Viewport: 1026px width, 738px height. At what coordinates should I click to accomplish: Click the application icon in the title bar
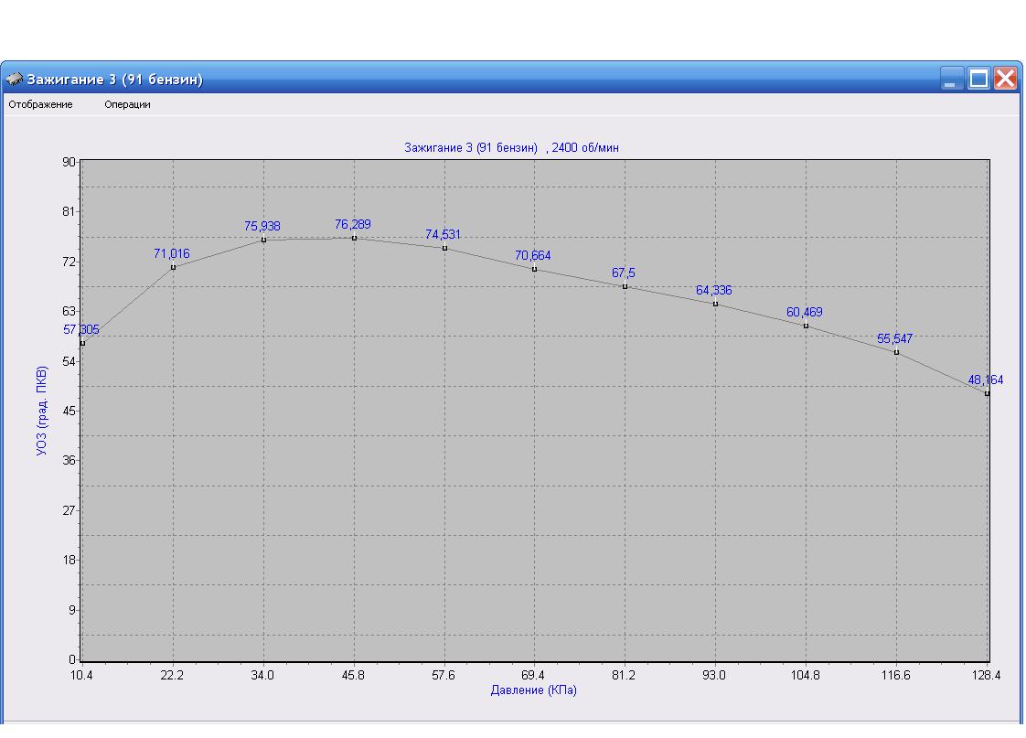[x=15, y=80]
